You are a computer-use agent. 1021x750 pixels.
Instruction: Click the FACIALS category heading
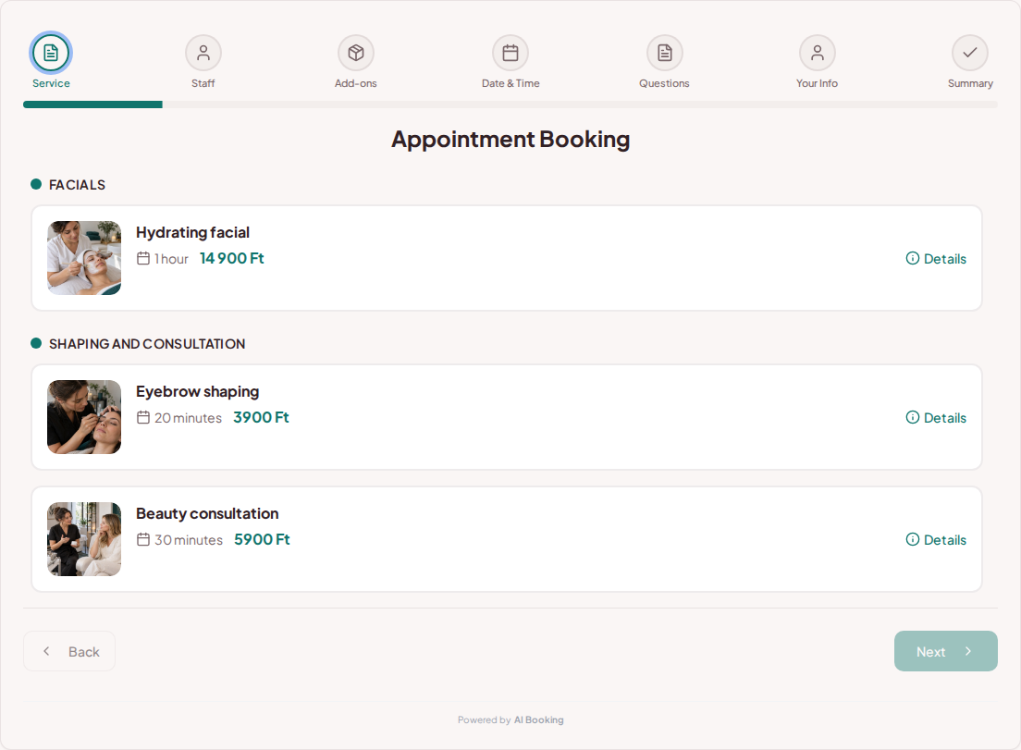[77, 185]
